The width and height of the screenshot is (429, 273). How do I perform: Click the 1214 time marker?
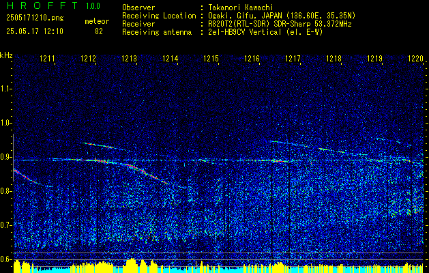coord(171,58)
